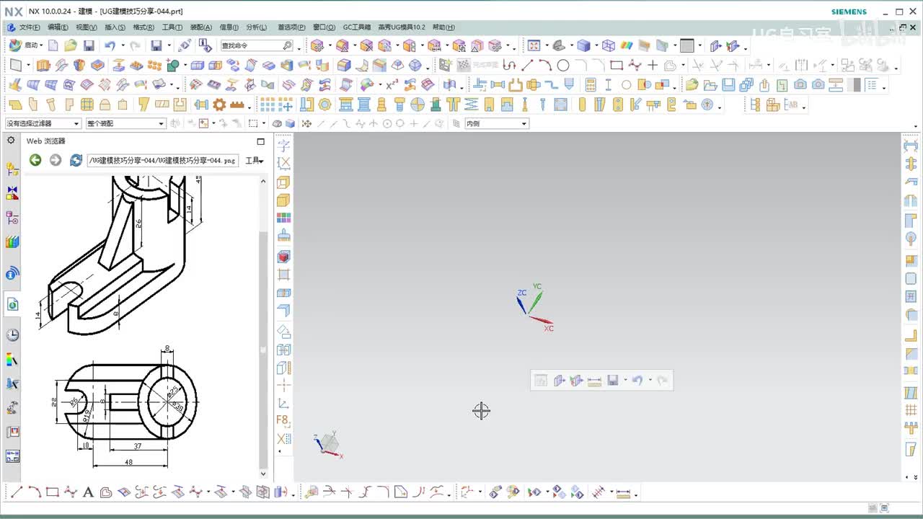
Task: Open the 编辑(E) menu
Action: coord(58,27)
